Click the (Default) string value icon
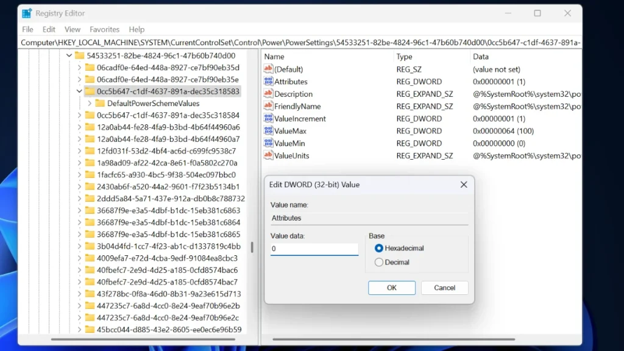This screenshot has height=351, width=624. [268, 69]
